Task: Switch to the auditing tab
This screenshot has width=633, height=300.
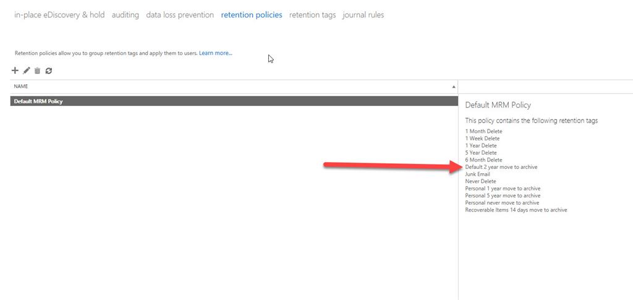Action: (125, 15)
